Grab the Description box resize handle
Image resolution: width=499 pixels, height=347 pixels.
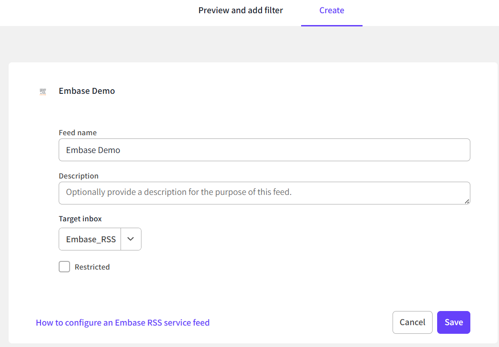coord(467,201)
